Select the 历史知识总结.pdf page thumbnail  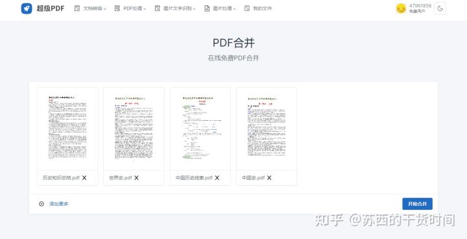[67, 129]
